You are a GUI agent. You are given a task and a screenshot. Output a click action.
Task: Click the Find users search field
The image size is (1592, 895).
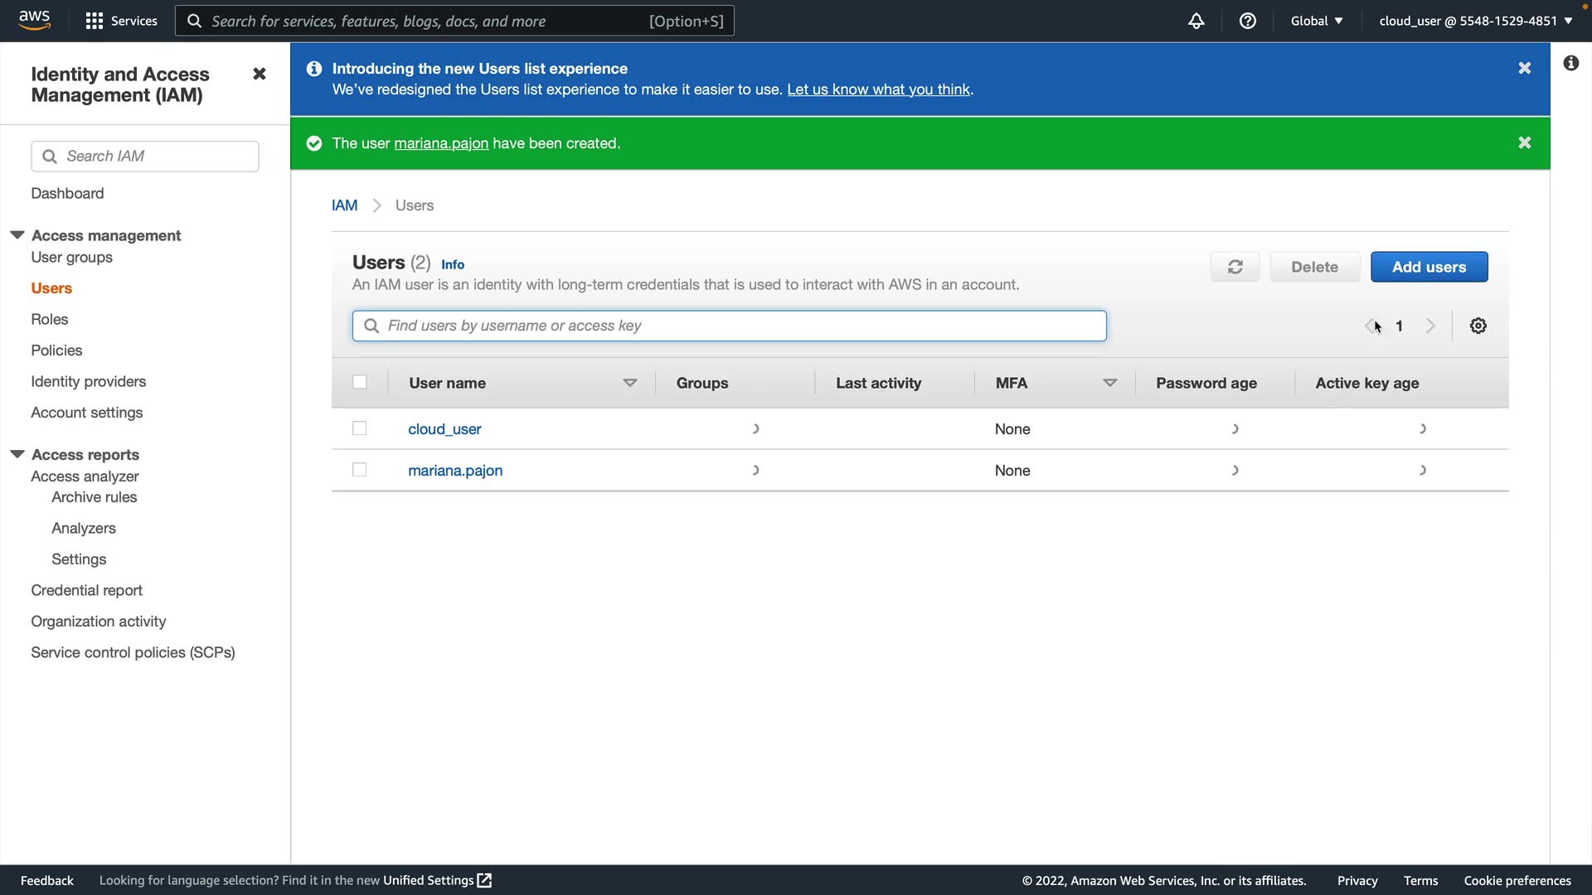coord(730,326)
